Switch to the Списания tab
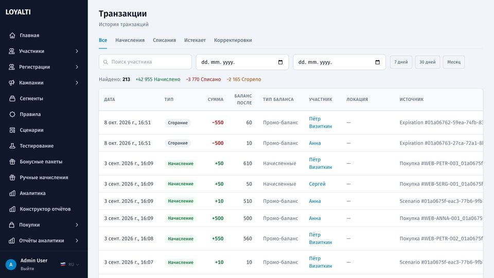Screen dimensions: 494x278 click(x=165, y=40)
